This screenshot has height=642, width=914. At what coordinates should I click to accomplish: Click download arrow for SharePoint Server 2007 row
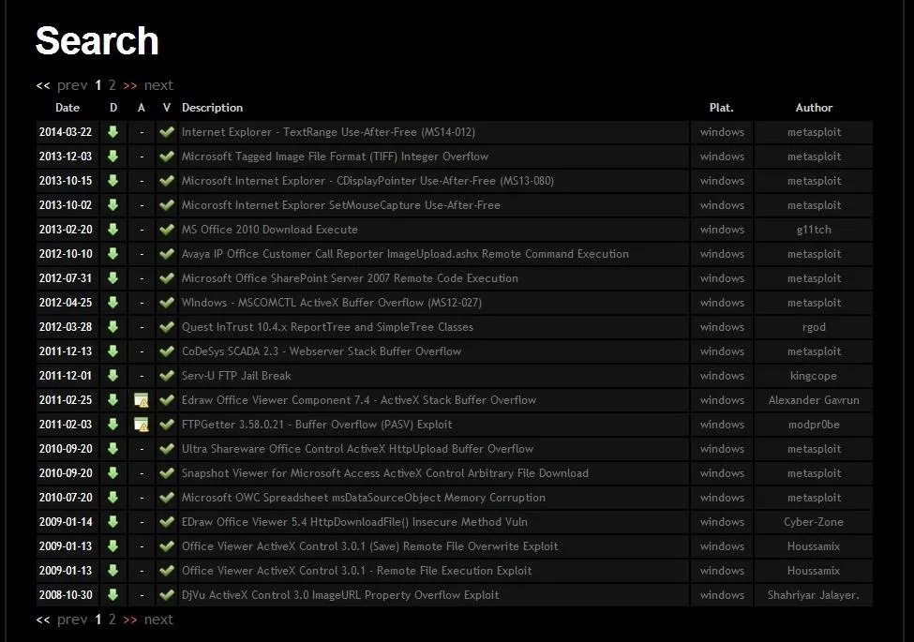tap(113, 278)
